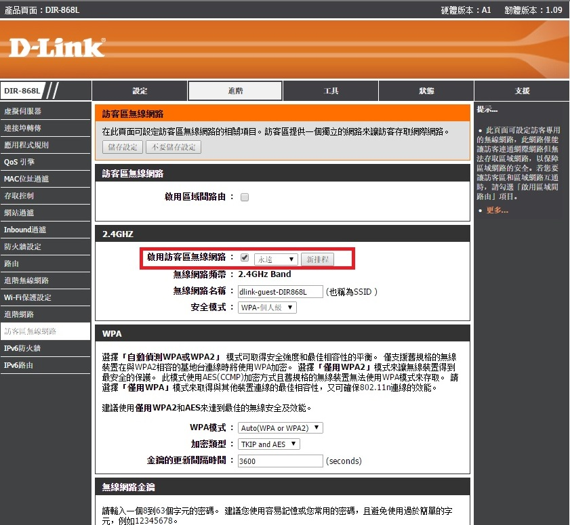Click the D-Link logo
Viewport: 570px width, 525px height.
[x=57, y=47]
